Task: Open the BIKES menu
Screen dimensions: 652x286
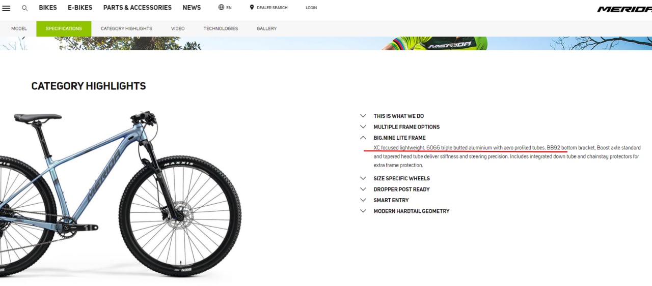Action: (x=48, y=8)
